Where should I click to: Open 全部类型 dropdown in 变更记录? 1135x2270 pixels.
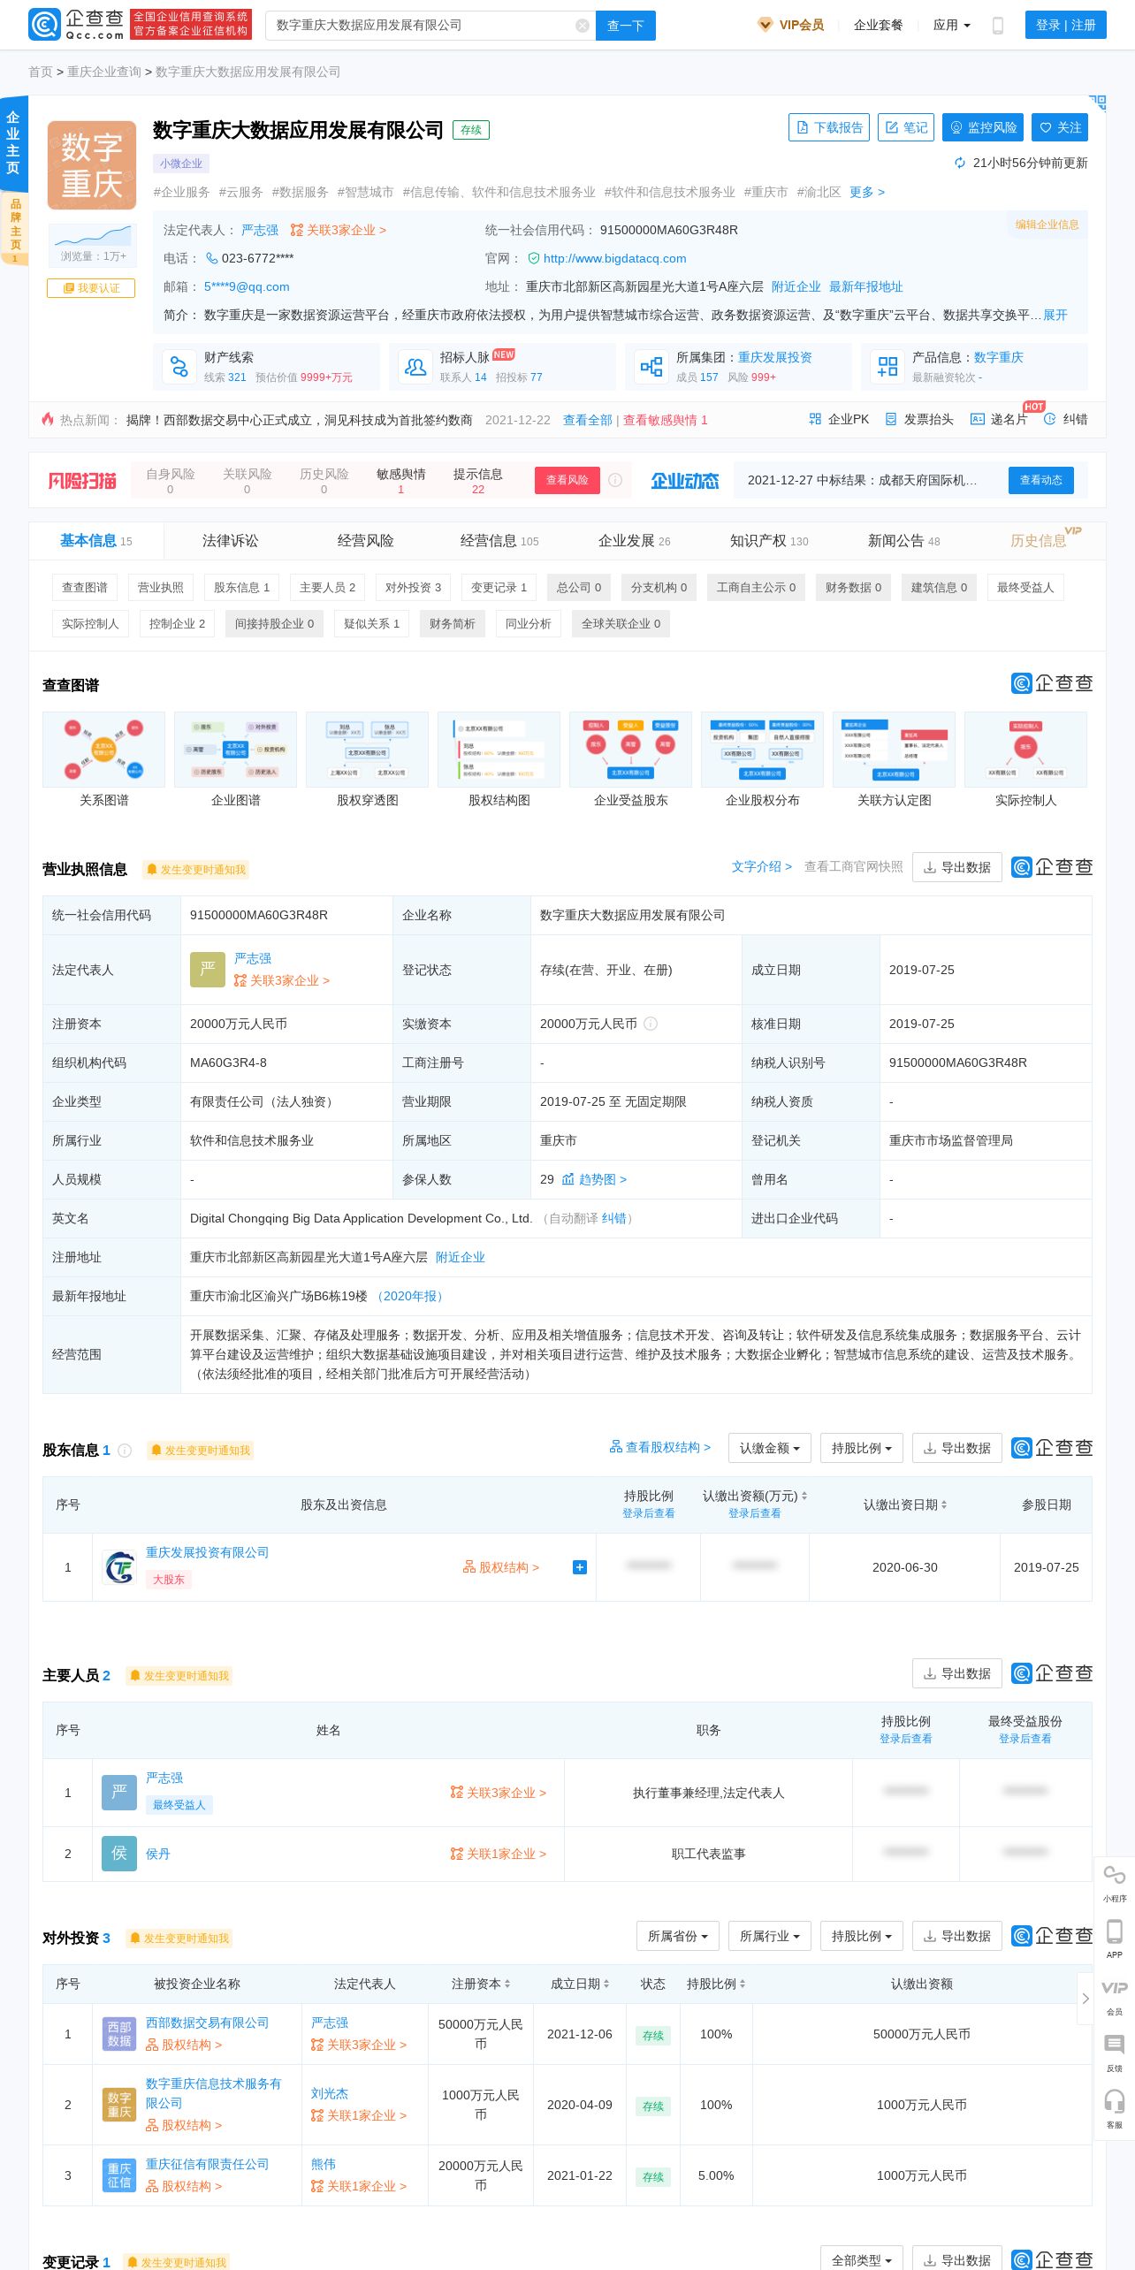pyautogui.click(x=862, y=2259)
